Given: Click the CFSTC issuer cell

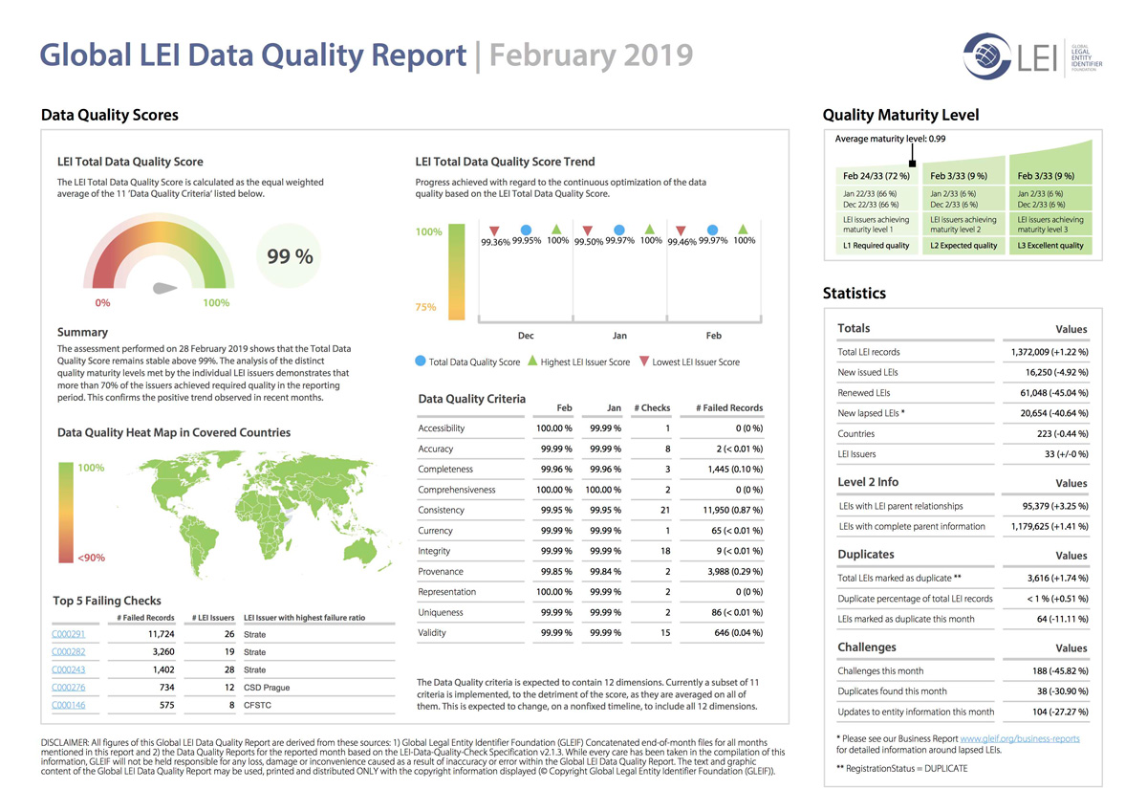Looking at the screenshot, I should coord(258,705).
